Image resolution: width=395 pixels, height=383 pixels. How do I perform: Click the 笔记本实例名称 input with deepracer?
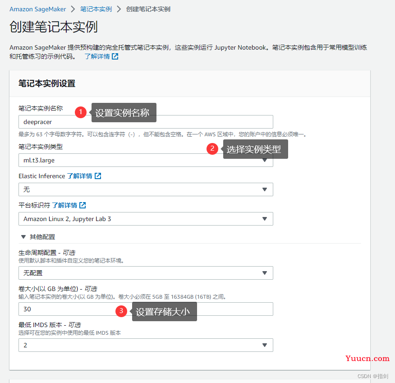tap(146, 122)
